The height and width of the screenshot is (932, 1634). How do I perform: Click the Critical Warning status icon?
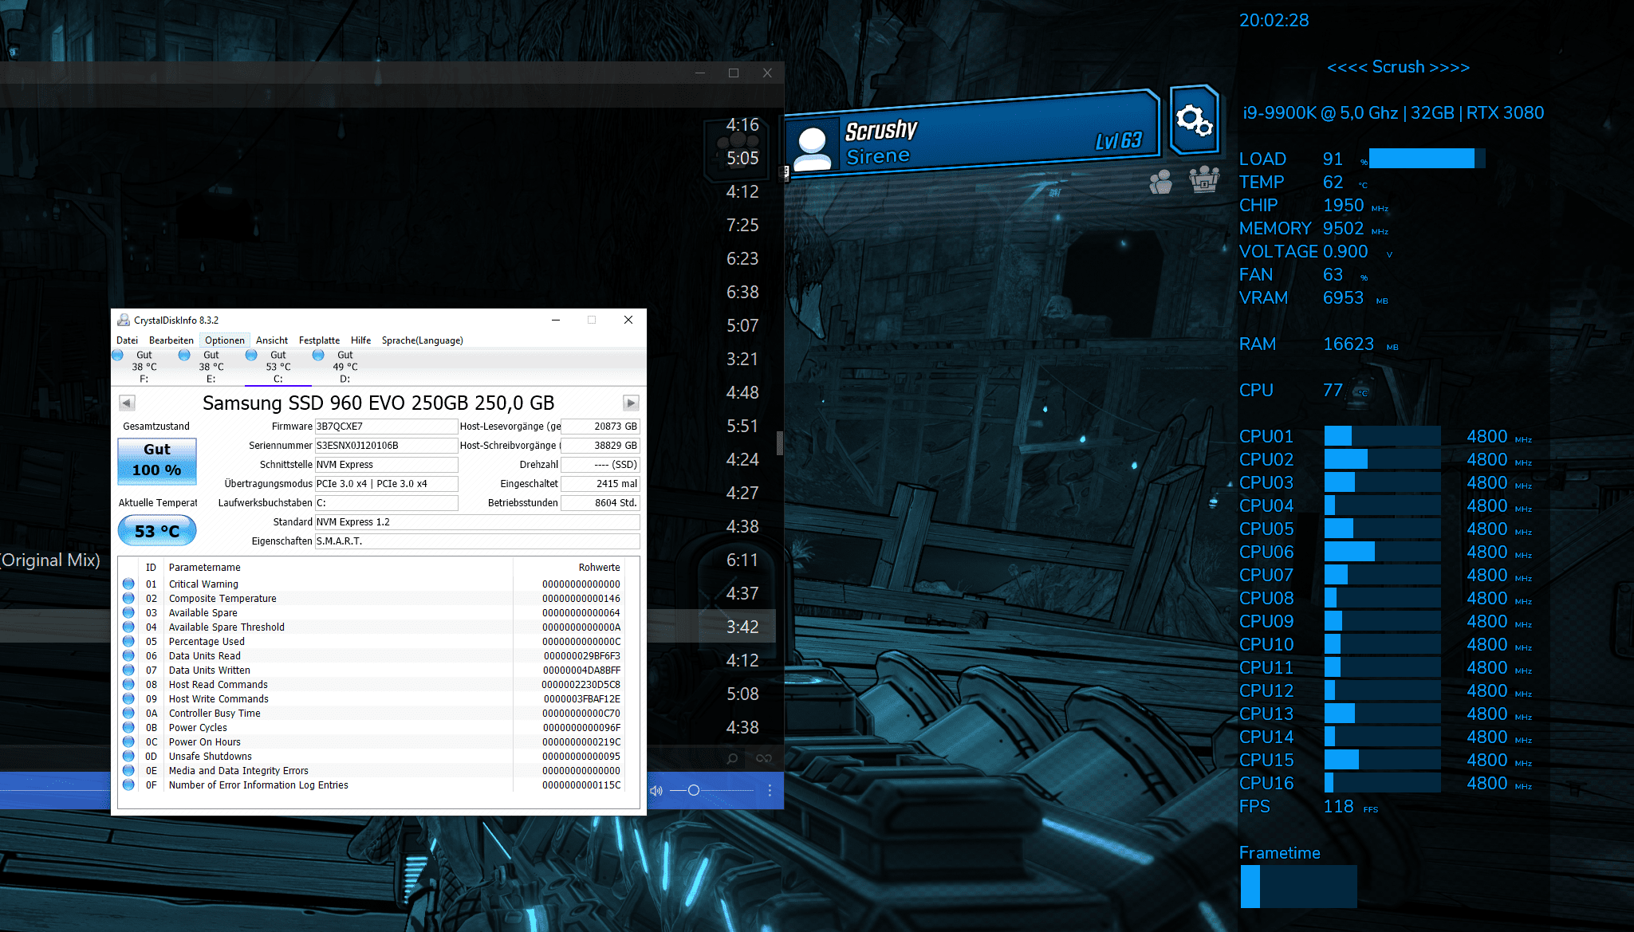pos(128,584)
